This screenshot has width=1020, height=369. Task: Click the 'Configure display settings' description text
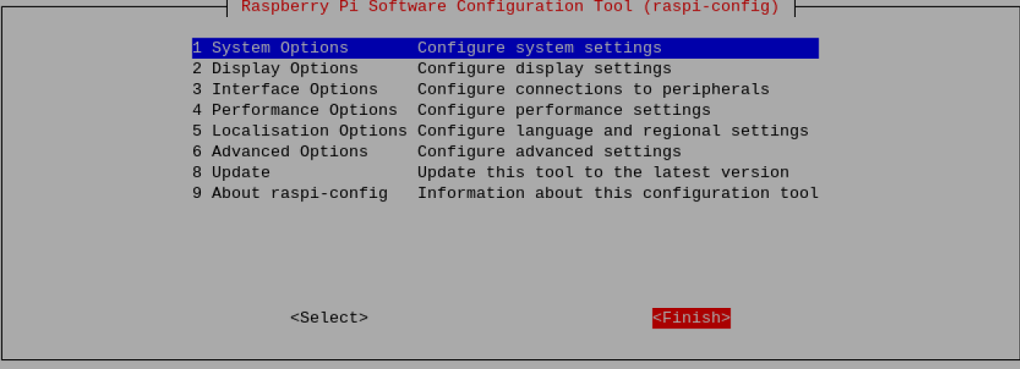coord(544,68)
